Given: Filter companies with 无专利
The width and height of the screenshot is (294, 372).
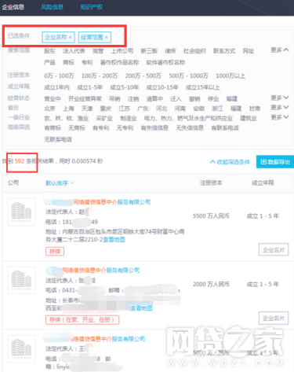Looking at the screenshot, I should (125, 128).
